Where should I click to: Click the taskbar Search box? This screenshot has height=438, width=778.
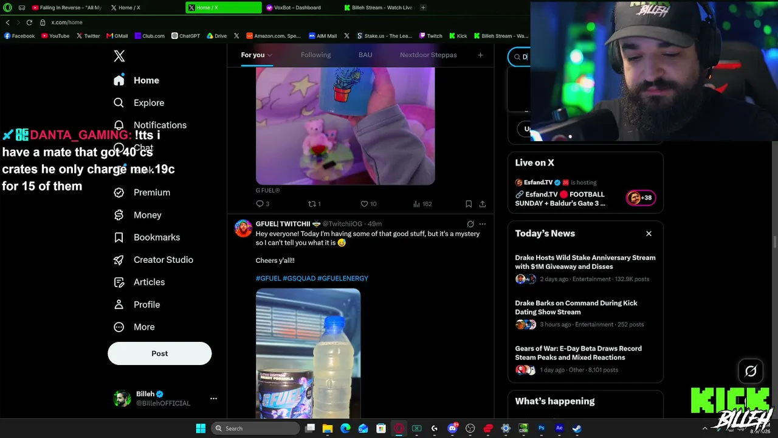click(254, 428)
